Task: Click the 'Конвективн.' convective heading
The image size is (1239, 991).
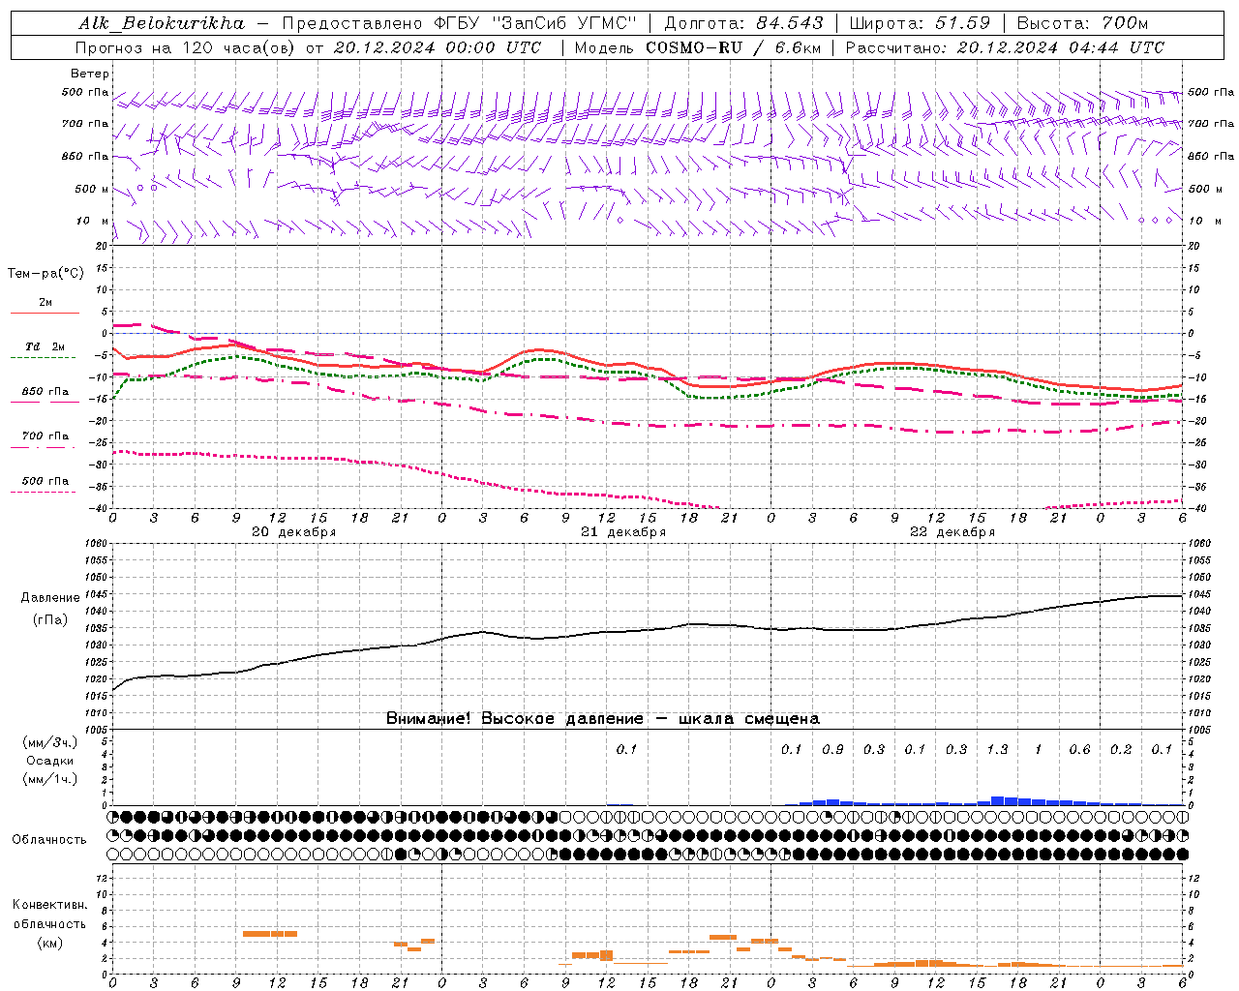Action: [x=50, y=905]
